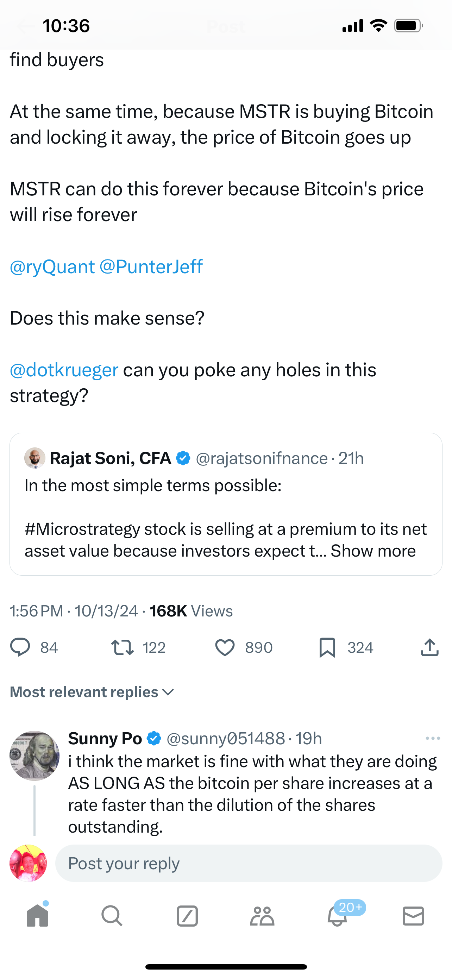Tap Rajat Soni's small avatar
The width and height of the screenshot is (452, 978).
click(35, 458)
